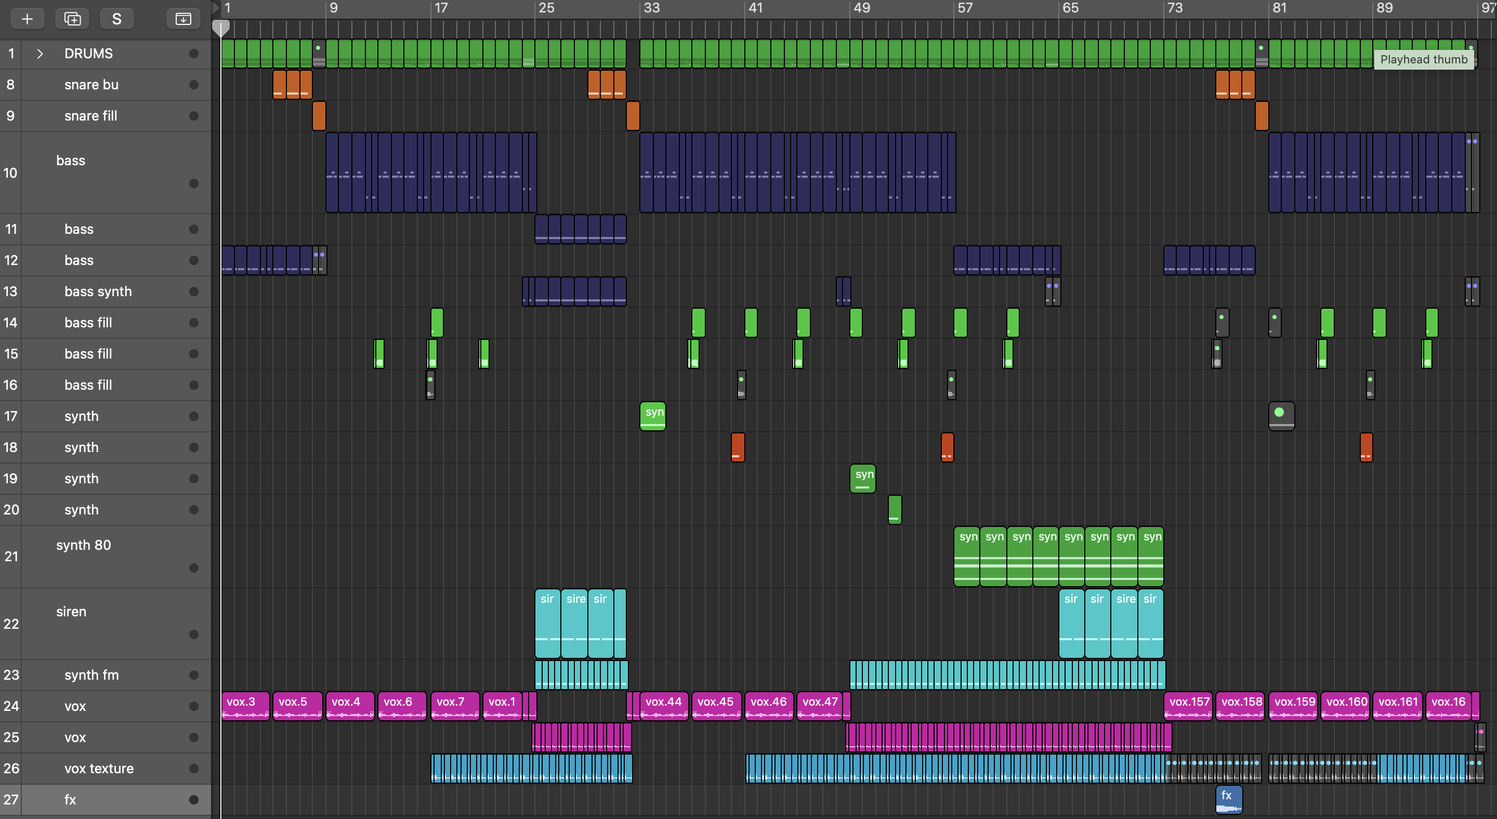Screen dimensions: 1497x819
Task: Toggle the dot on the synth 80 track
Action: (x=193, y=568)
